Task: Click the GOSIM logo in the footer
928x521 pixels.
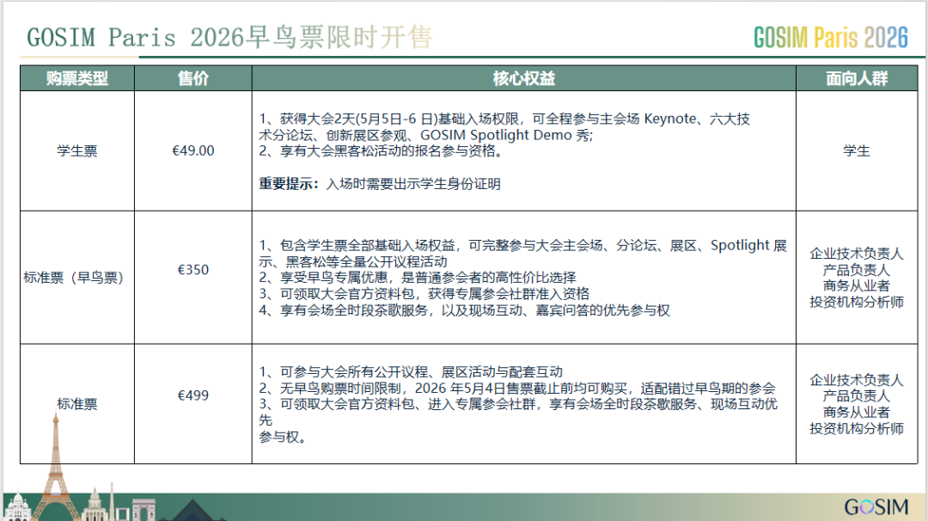Action: tap(876, 507)
